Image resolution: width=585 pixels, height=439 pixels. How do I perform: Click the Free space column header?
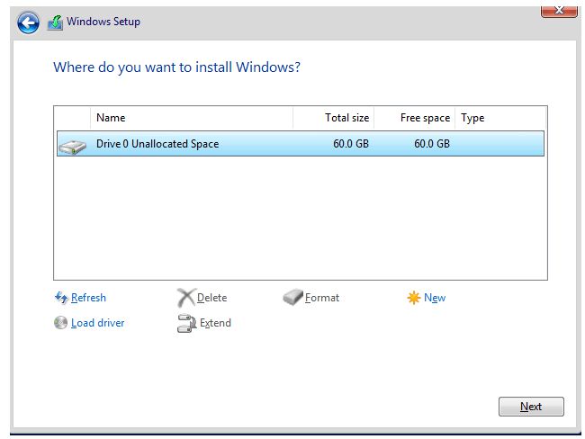(x=415, y=118)
